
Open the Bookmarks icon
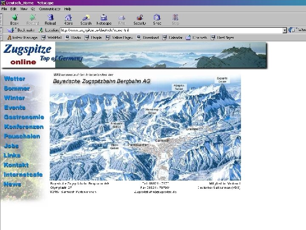pyautogui.click(x=10, y=30)
